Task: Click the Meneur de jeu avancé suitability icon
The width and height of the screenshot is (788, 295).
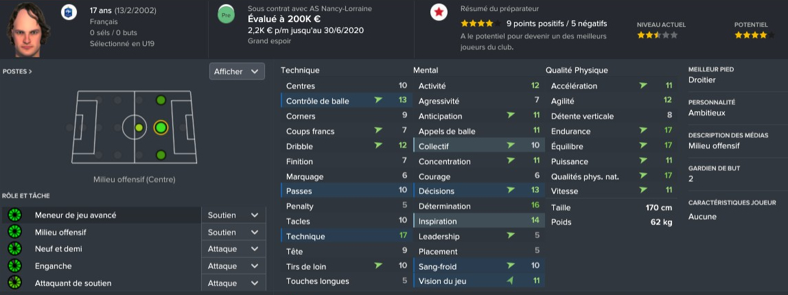Action: (13, 215)
